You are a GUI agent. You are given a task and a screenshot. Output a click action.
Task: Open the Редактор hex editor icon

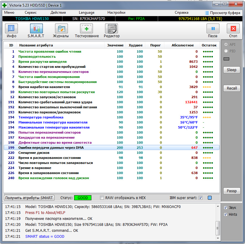[111, 29]
